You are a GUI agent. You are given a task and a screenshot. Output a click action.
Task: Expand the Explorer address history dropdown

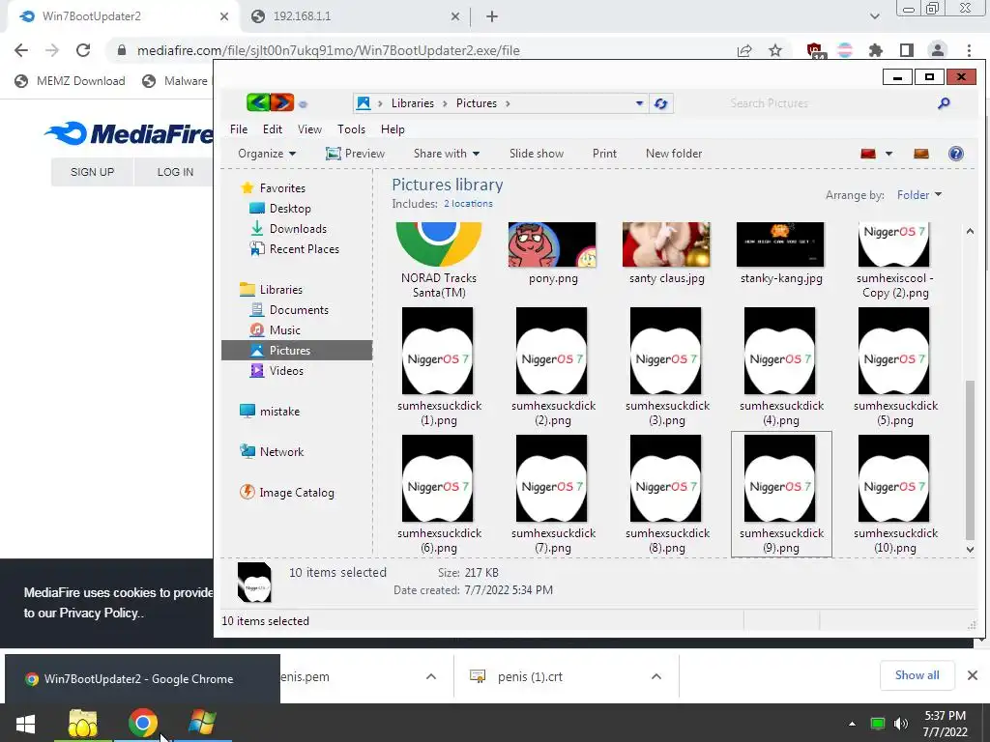[x=639, y=103]
